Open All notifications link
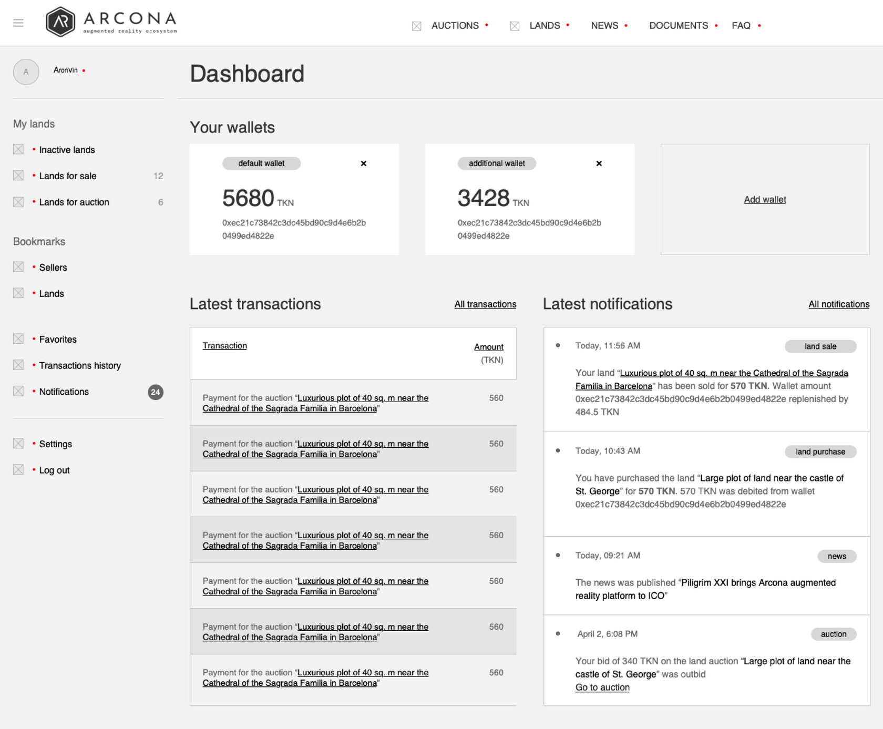Viewport: 883px width, 729px height. tap(838, 304)
